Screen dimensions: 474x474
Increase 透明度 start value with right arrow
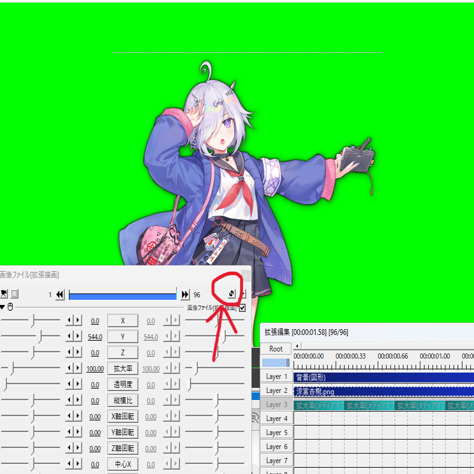pos(78,384)
